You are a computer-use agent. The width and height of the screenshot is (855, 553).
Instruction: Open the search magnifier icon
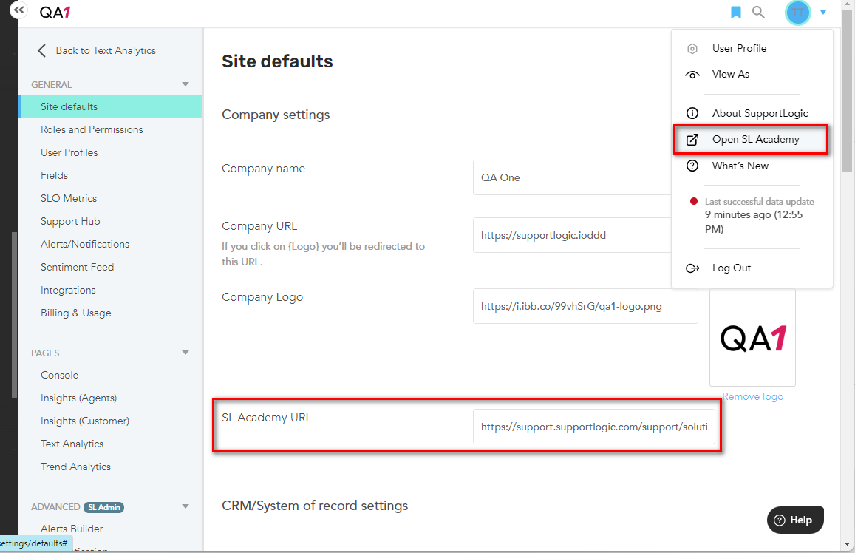[758, 12]
